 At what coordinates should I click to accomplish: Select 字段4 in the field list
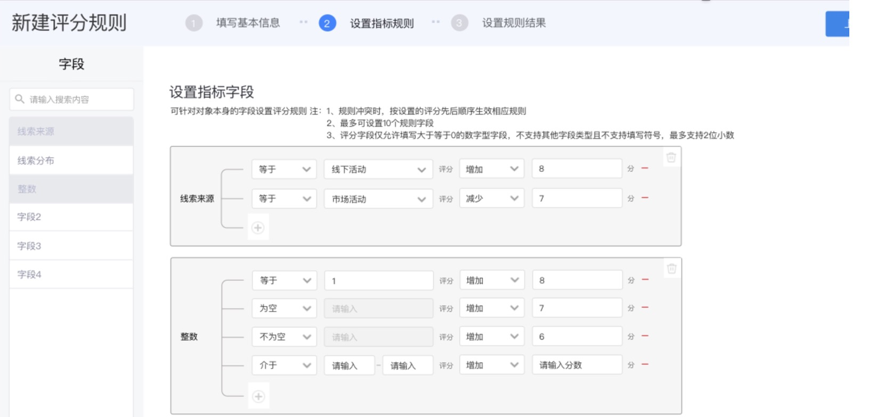pos(71,274)
